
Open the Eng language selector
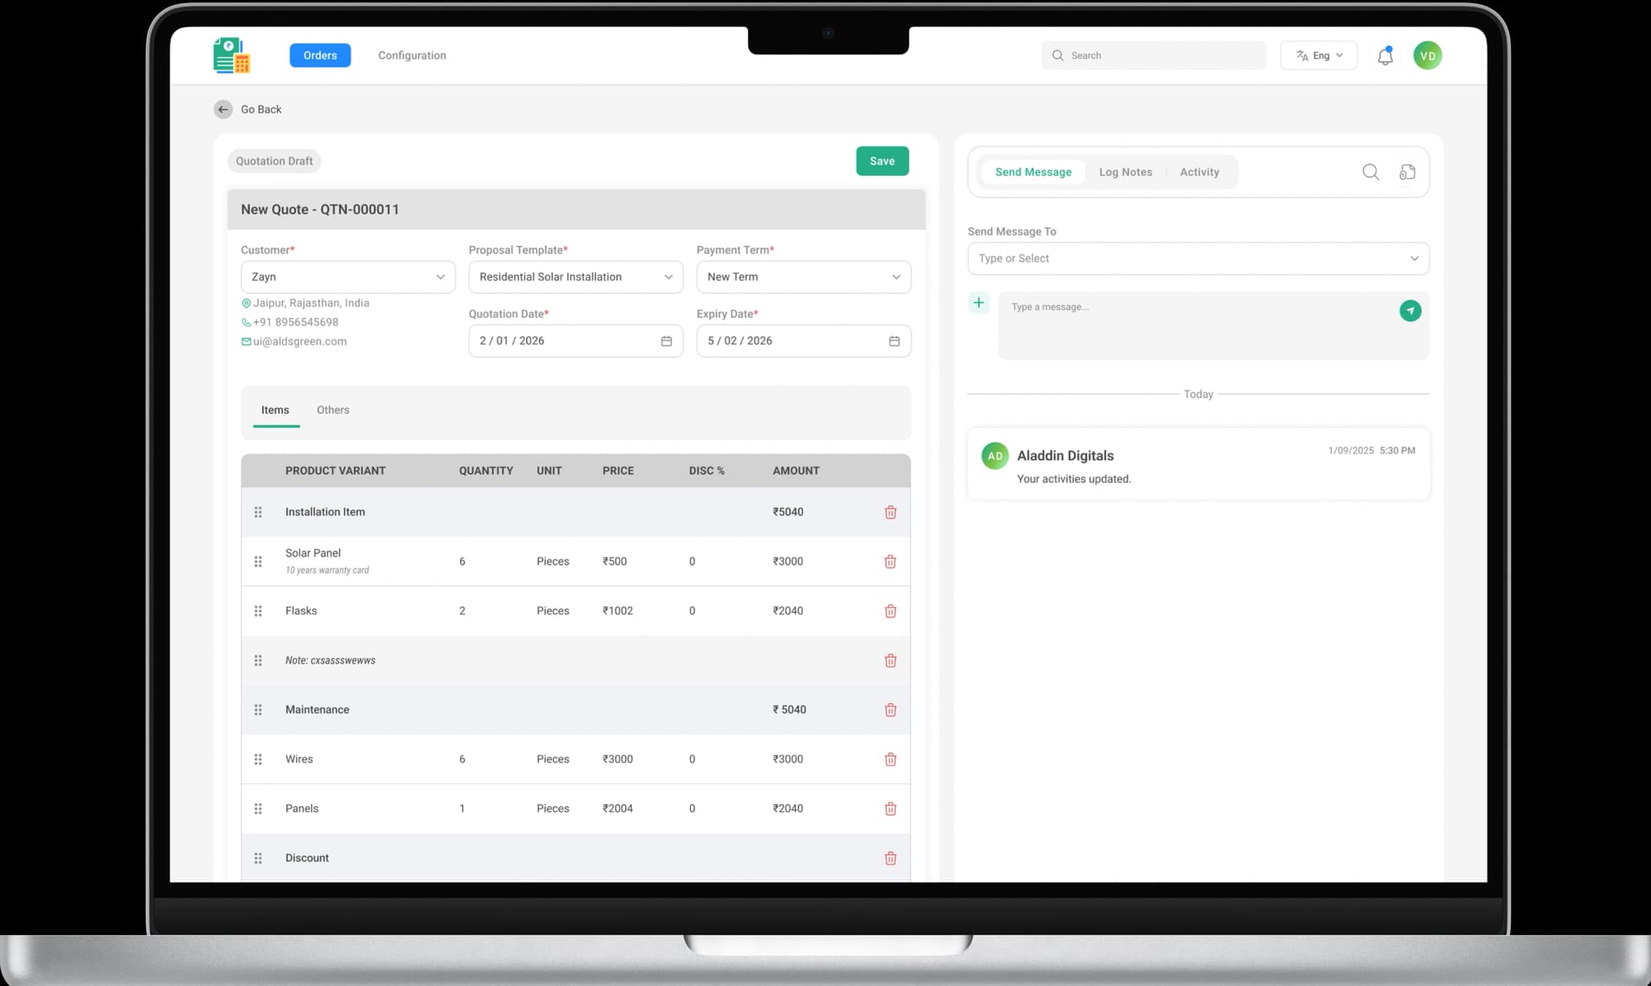pyautogui.click(x=1318, y=56)
